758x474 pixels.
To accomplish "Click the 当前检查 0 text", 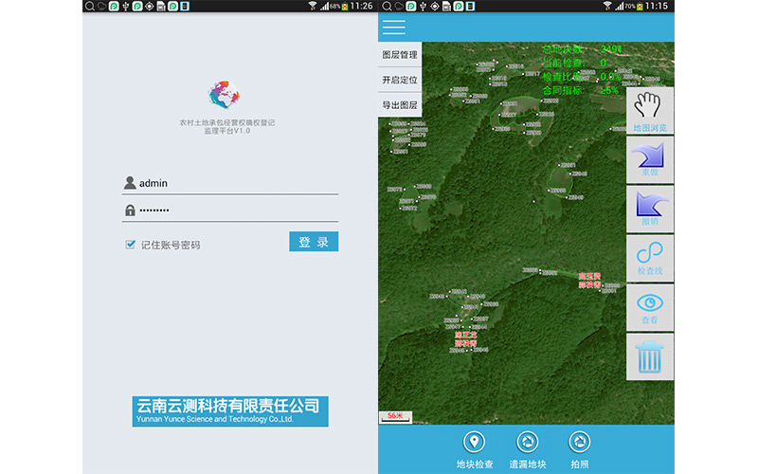I will pyautogui.click(x=574, y=63).
